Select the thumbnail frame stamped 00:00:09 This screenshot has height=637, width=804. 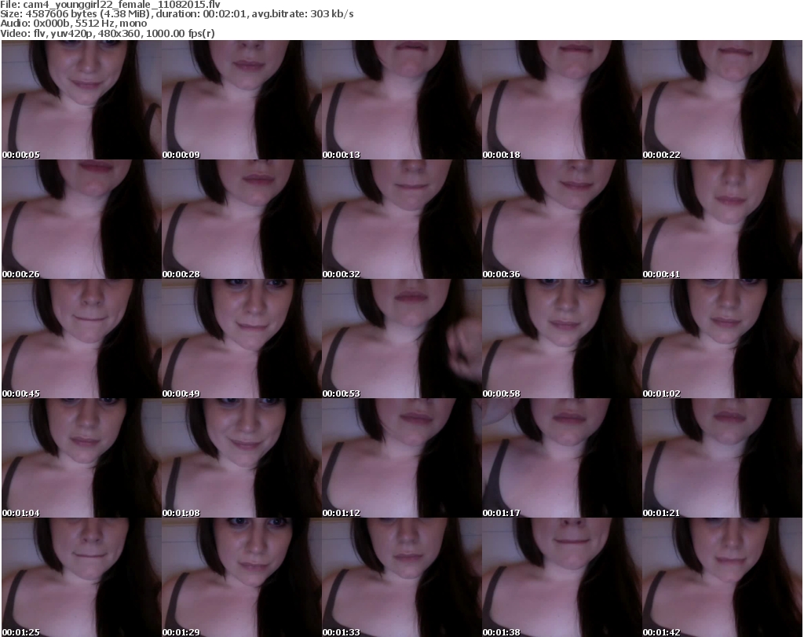242,100
